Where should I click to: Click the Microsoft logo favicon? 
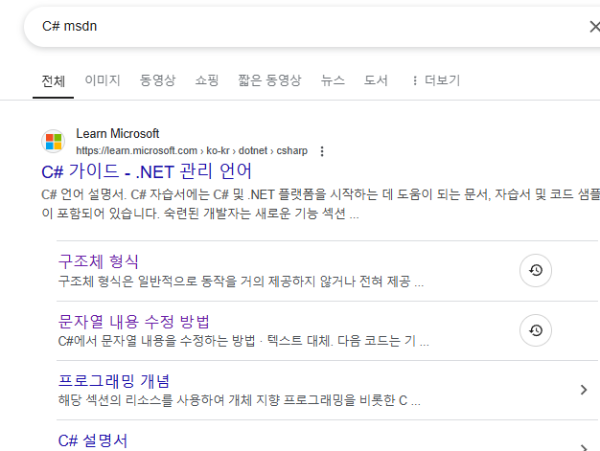click(x=53, y=142)
